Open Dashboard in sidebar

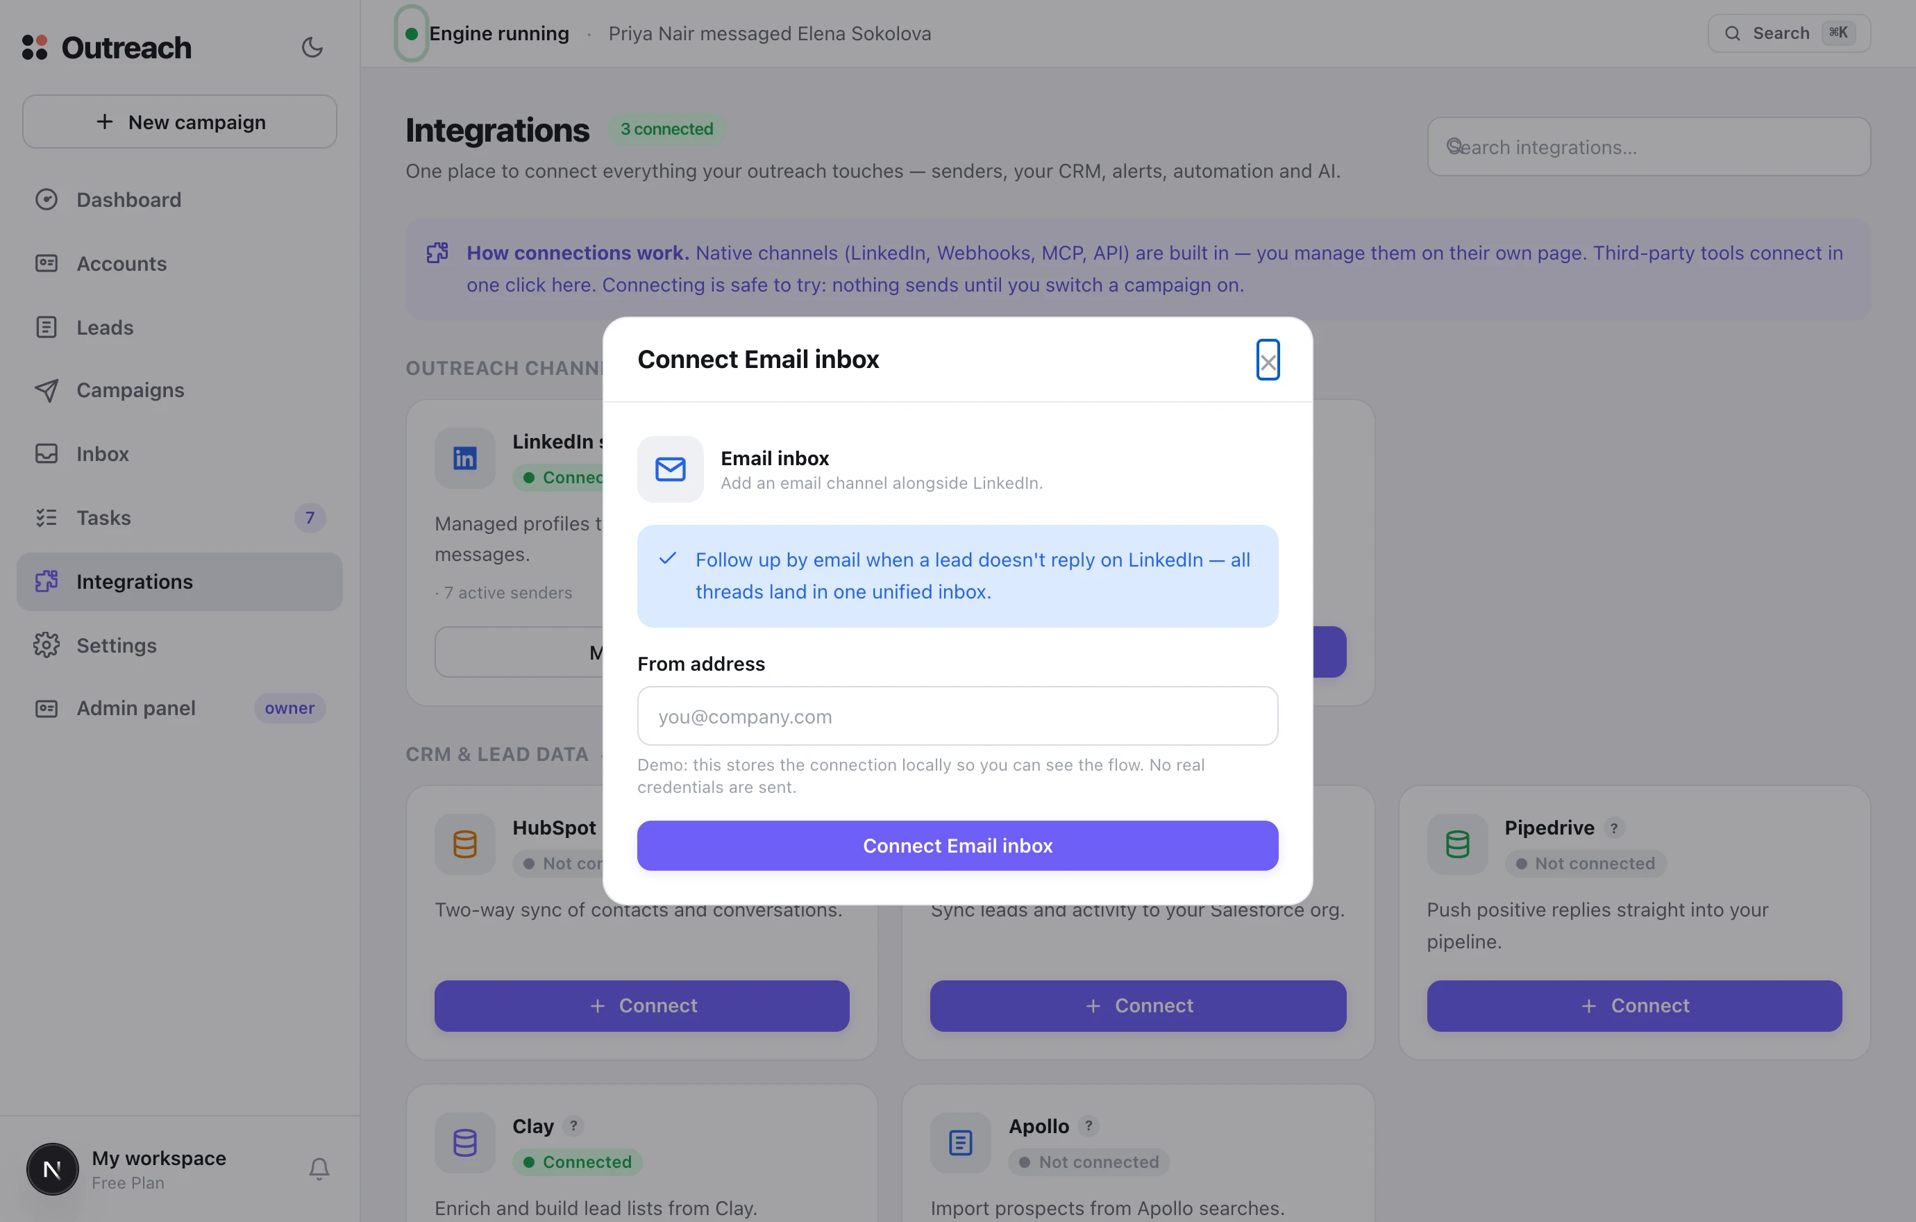click(180, 199)
